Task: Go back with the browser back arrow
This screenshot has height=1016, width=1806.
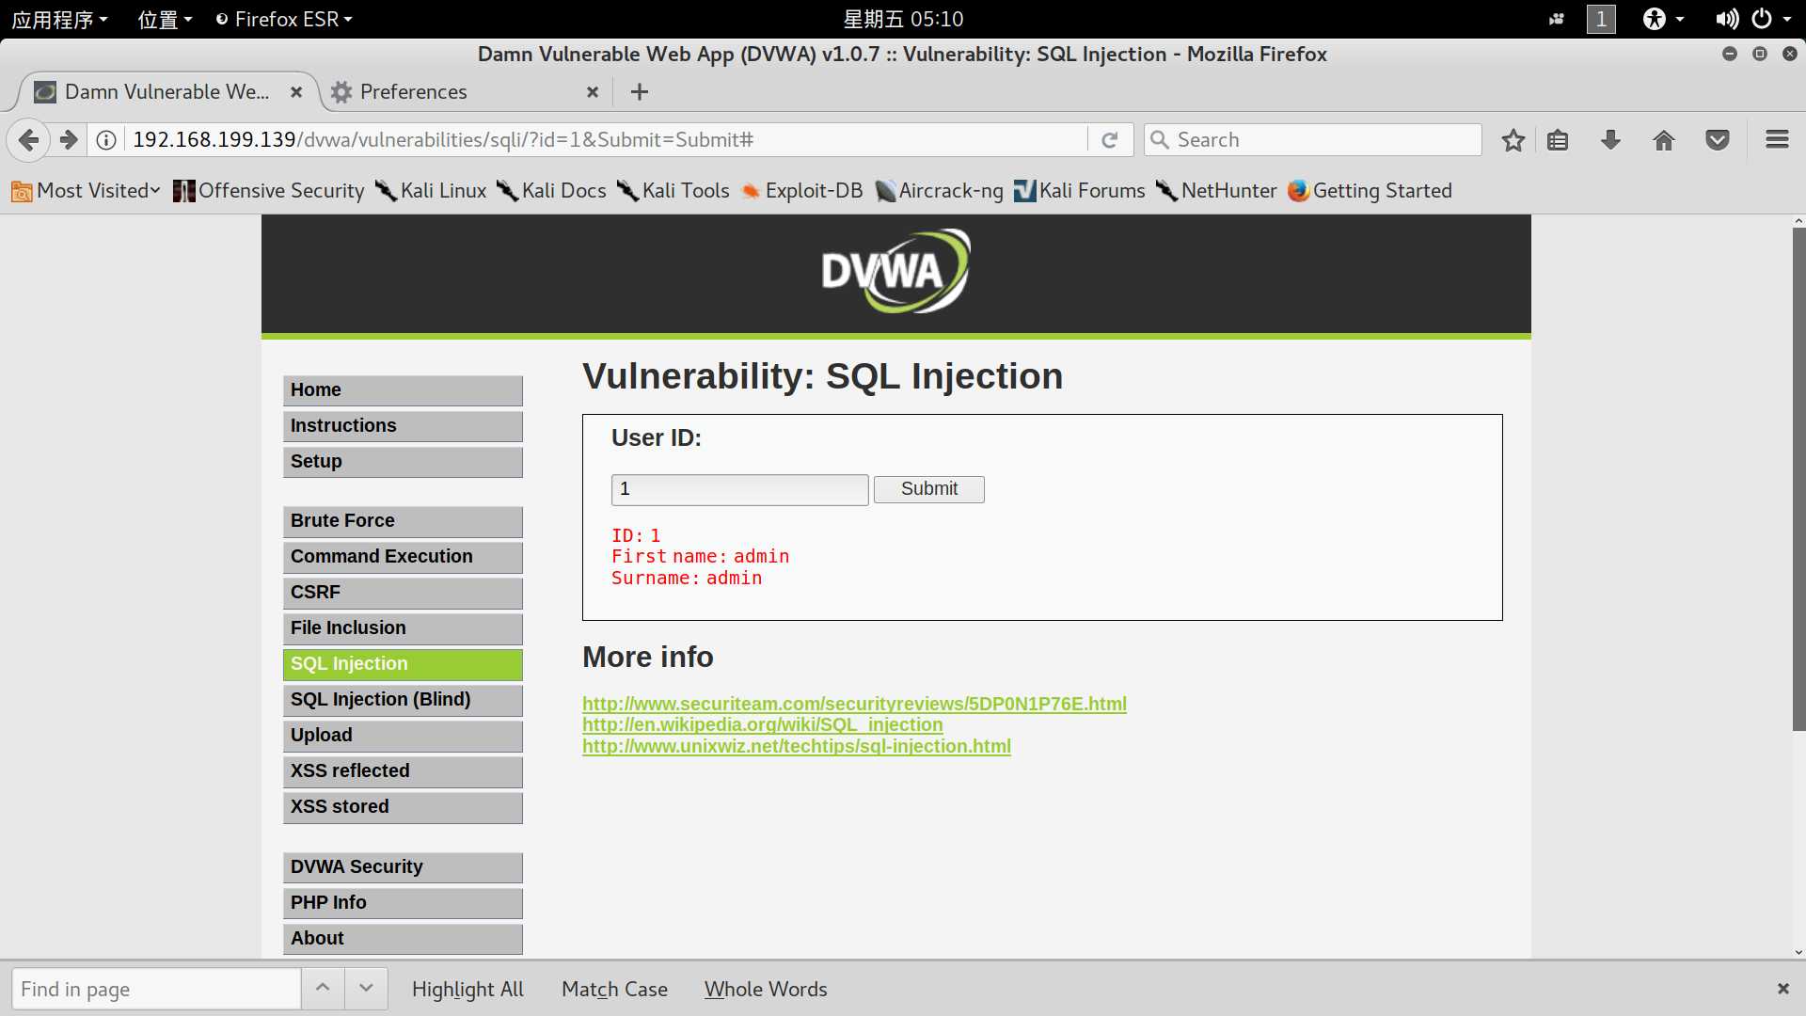Action: 29,140
